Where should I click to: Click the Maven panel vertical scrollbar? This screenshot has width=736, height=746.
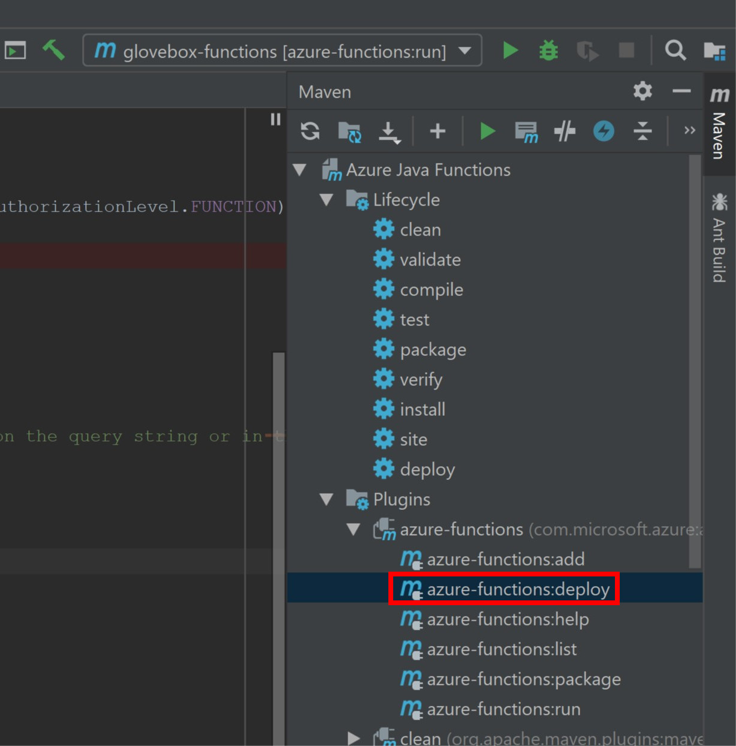pos(695,361)
